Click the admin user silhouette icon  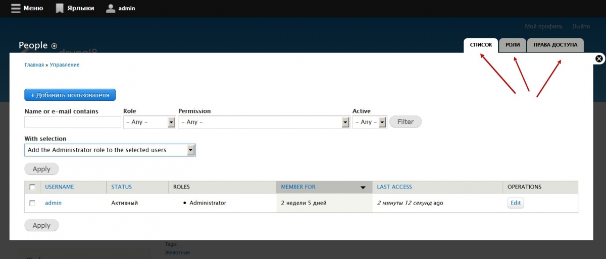tap(111, 8)
